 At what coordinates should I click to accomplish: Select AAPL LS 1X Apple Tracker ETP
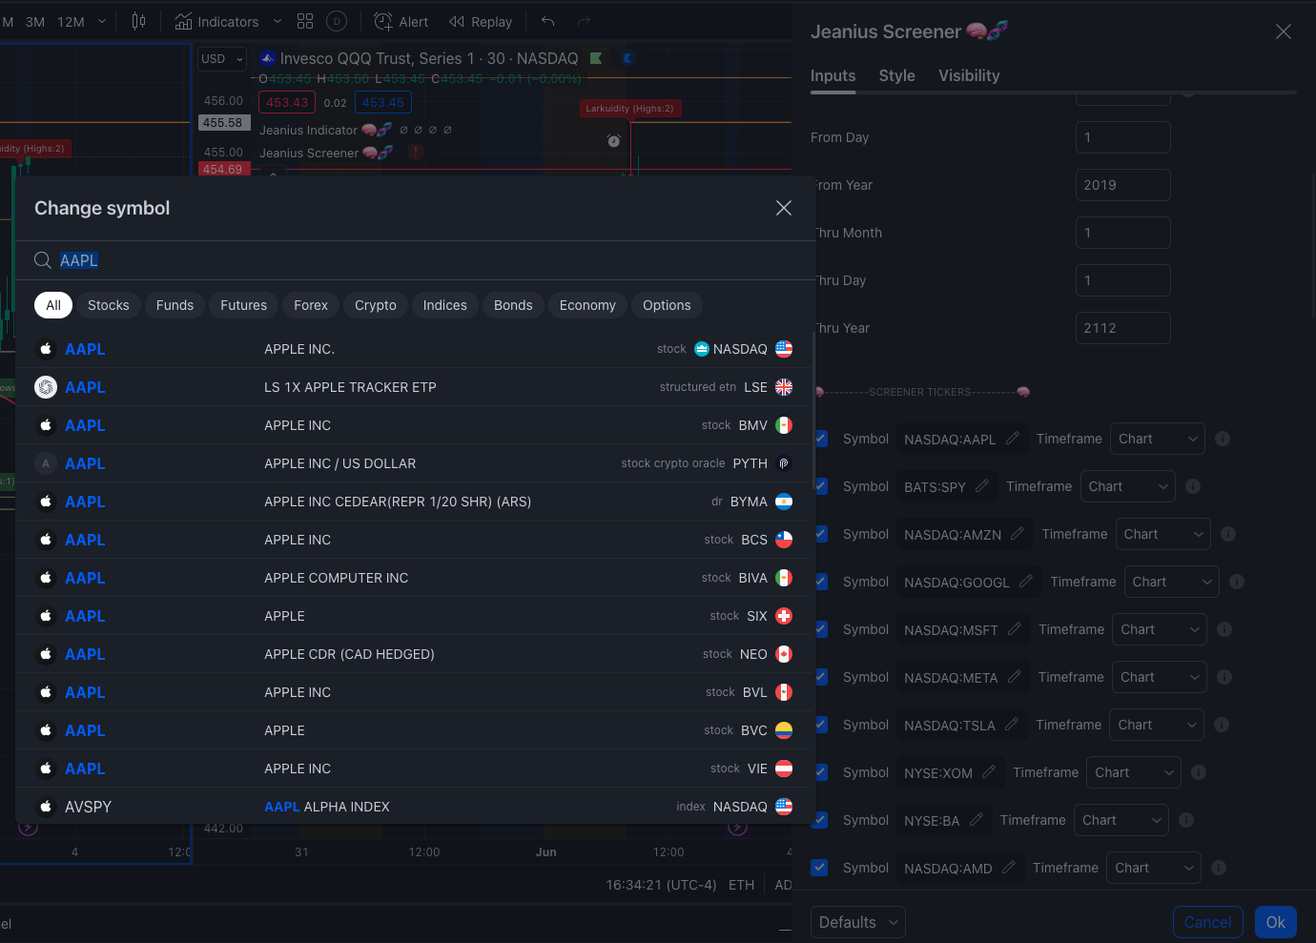[x=415, y=387]
